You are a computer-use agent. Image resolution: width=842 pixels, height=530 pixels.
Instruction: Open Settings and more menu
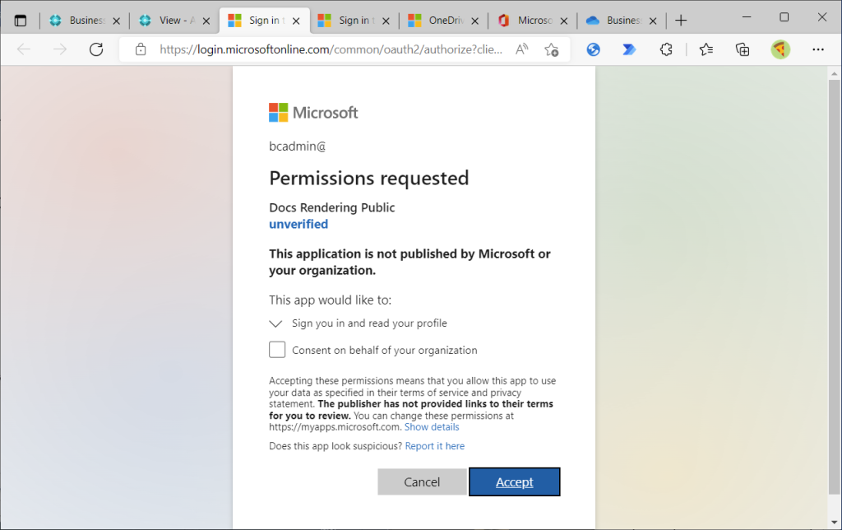point(818,50)
